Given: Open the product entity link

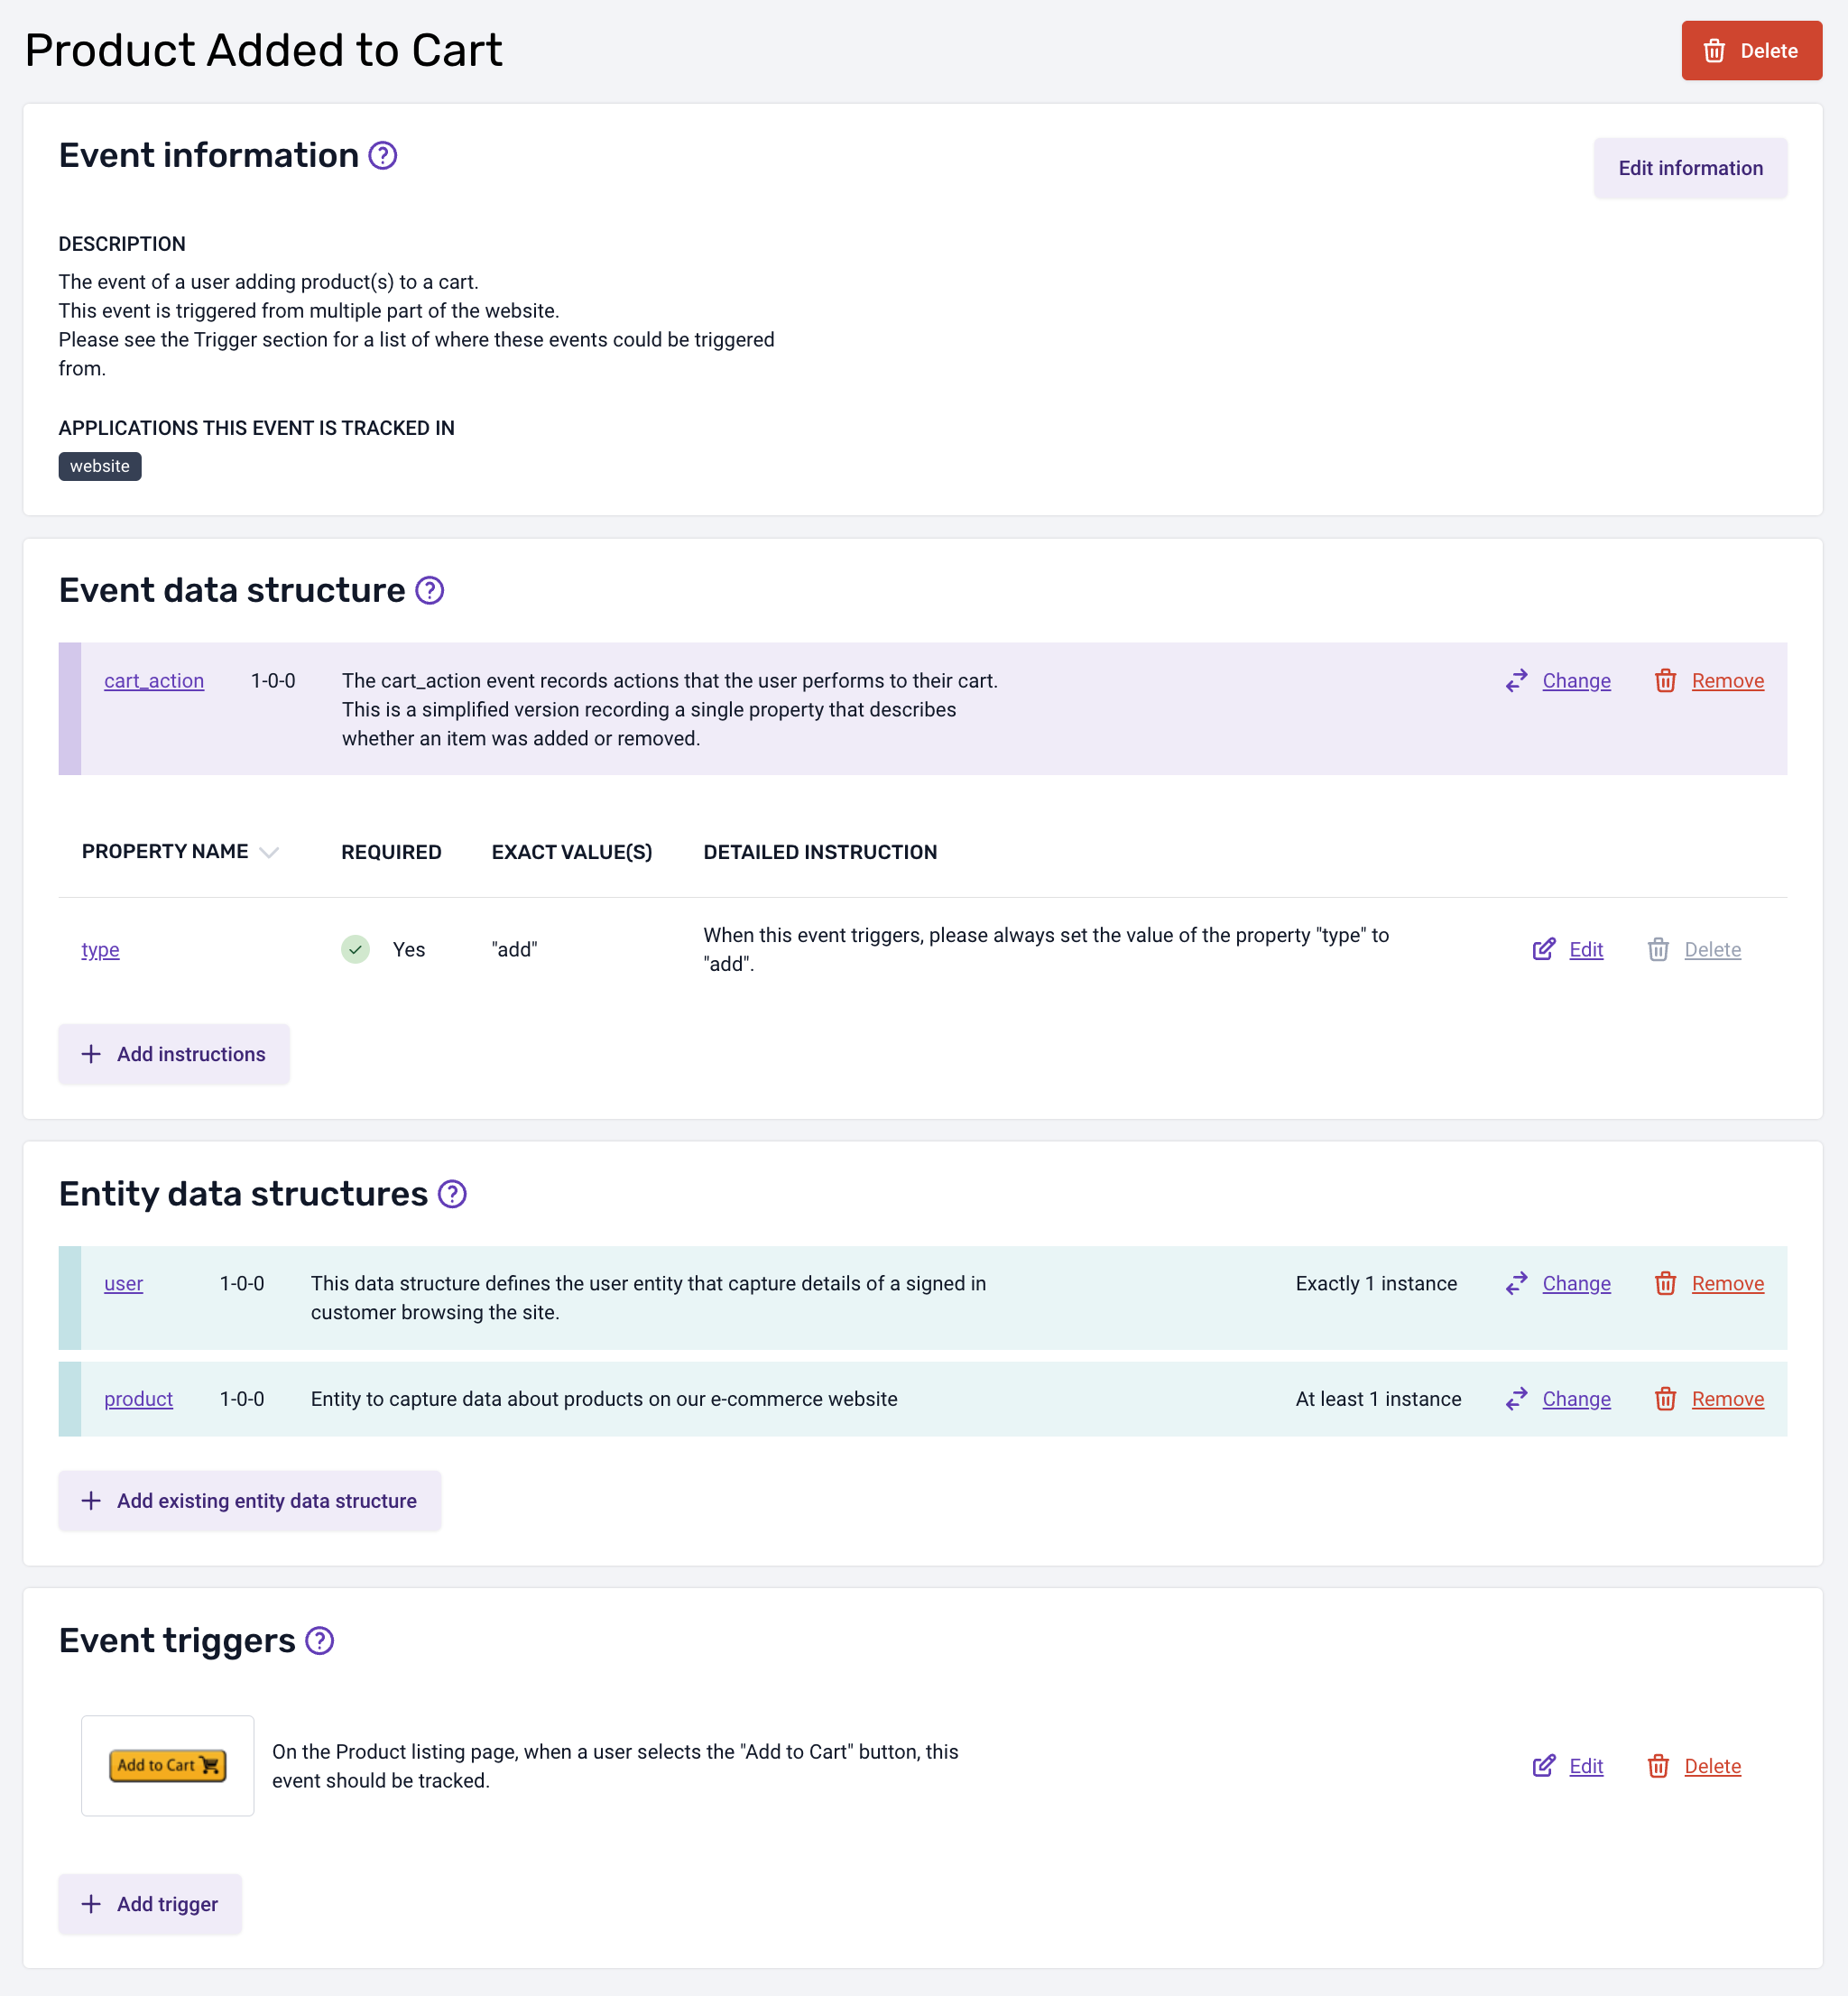Looking at the screenshot, I should coord(138,1399).
